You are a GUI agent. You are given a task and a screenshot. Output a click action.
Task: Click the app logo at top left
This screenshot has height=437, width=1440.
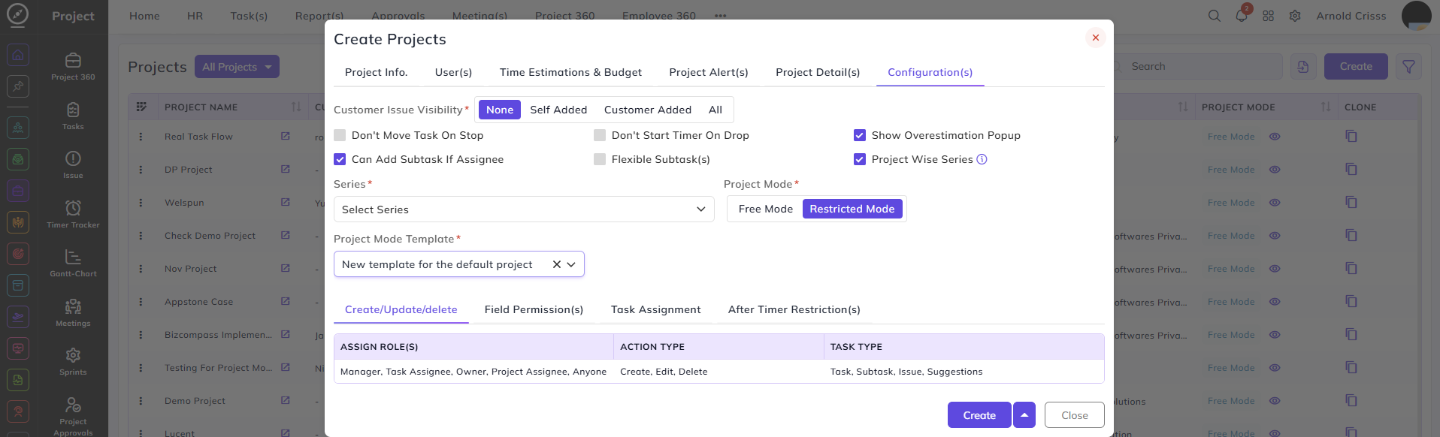[17, 15]
